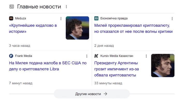Viewport: 189px width, 101px height.
Task: Open headline «Крупнейшее кидалово в истории»
Action: (x=33, y=28)
